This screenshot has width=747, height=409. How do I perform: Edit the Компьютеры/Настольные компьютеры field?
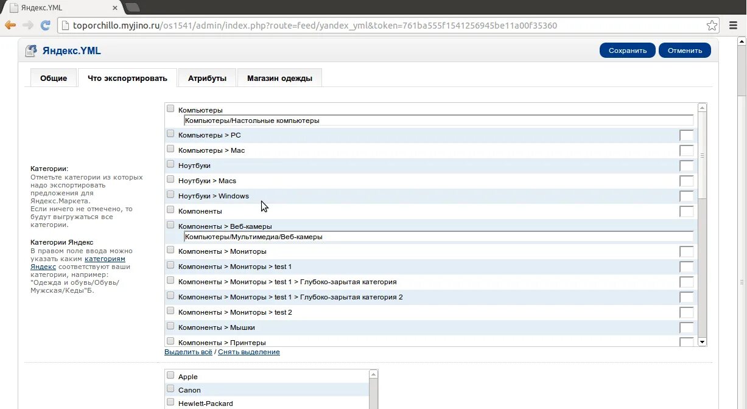439,121
